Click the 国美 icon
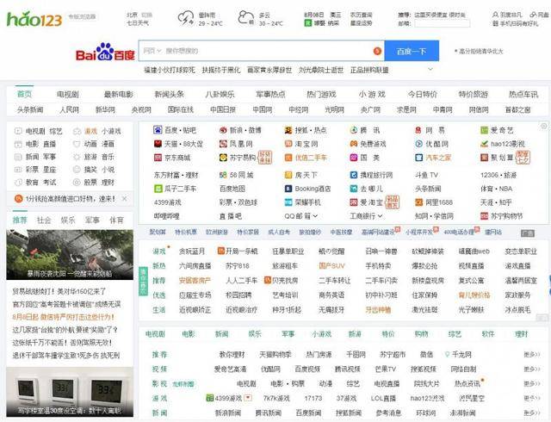The width and height of the screenshot is (551, 422). (x=354, y=158)
